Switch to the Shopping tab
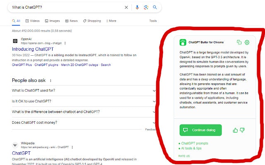265x165 pixels. pos(92,21)
